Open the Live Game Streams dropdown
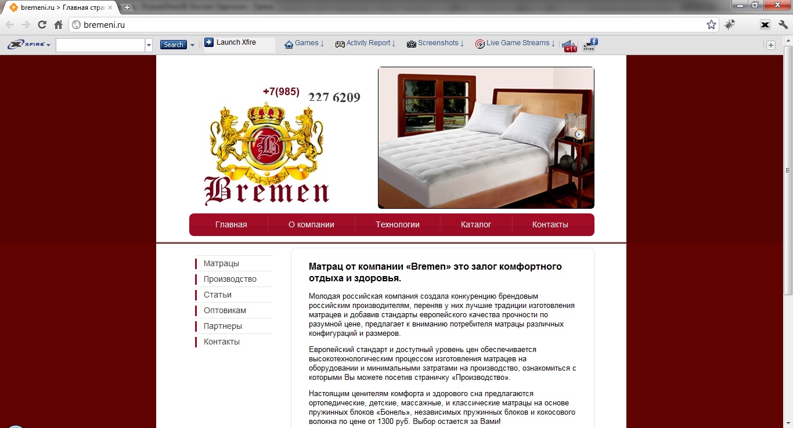 click(515, 43)
